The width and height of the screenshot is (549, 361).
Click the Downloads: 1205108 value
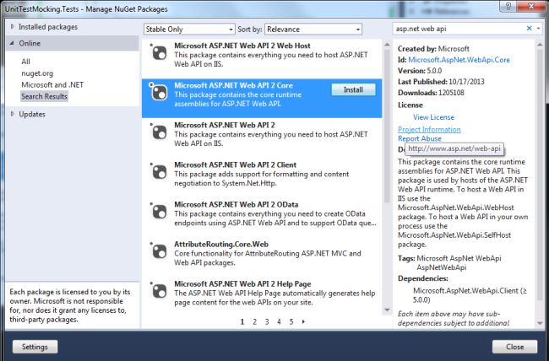tap(451, 93)
